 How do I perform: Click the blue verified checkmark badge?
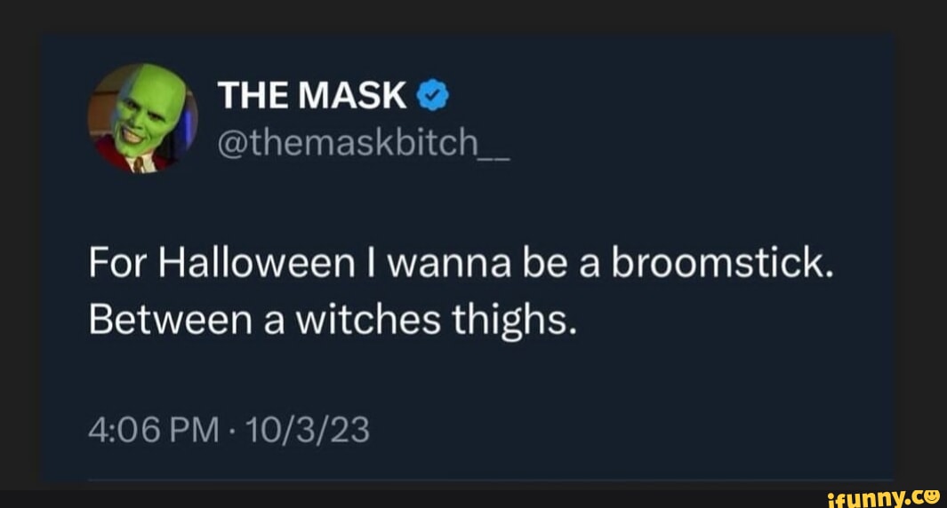pos(431,96)
